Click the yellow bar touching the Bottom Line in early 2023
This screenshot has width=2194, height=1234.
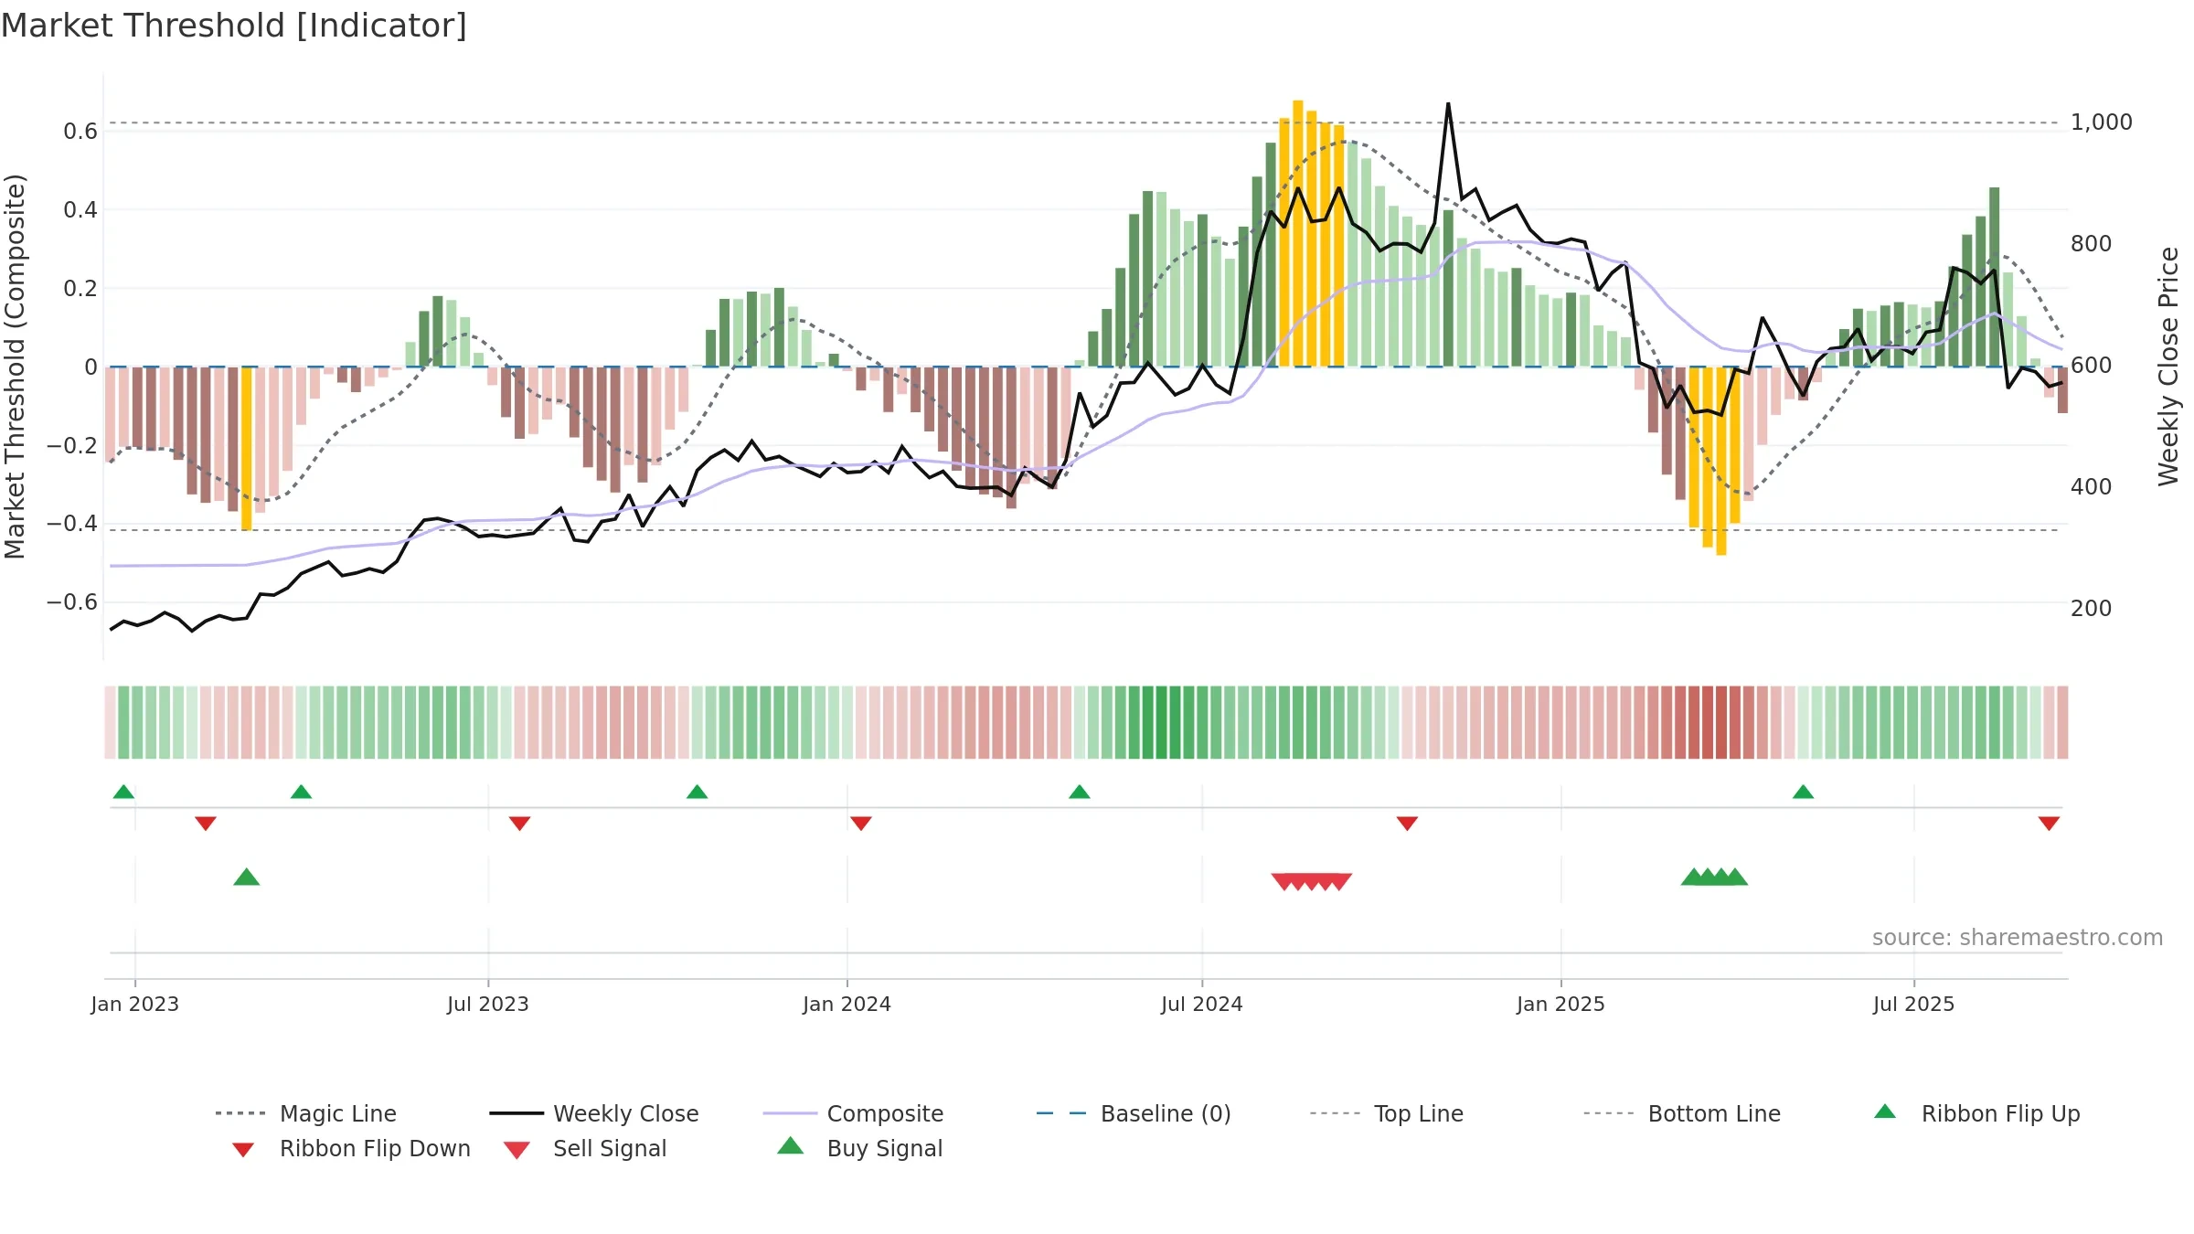click(x=246, y=448)
